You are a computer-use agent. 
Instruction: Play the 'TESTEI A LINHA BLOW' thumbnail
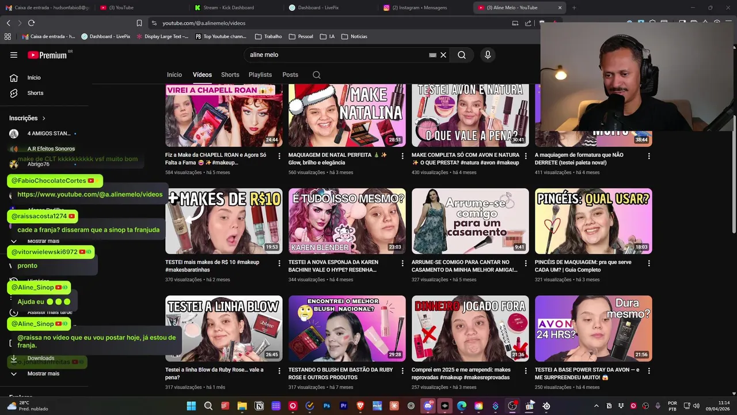coord(224,329)
